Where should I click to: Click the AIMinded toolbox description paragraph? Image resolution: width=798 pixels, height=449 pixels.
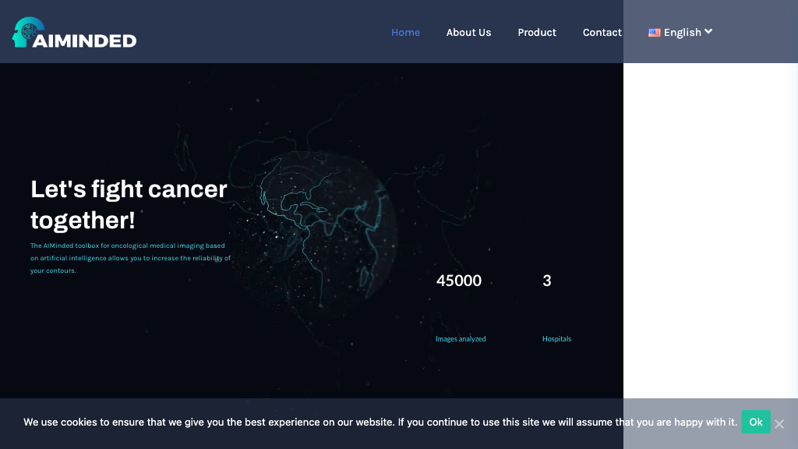point(130,258)
